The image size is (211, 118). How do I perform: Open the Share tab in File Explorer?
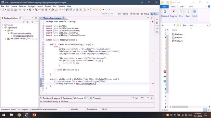point(182,7)
